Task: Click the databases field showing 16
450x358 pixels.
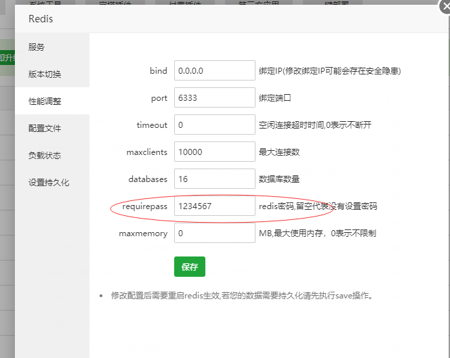Action: point(215,179)
